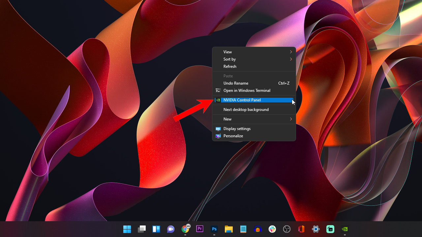Expand the Sort by submenu arrow

(x=291, y=59)
